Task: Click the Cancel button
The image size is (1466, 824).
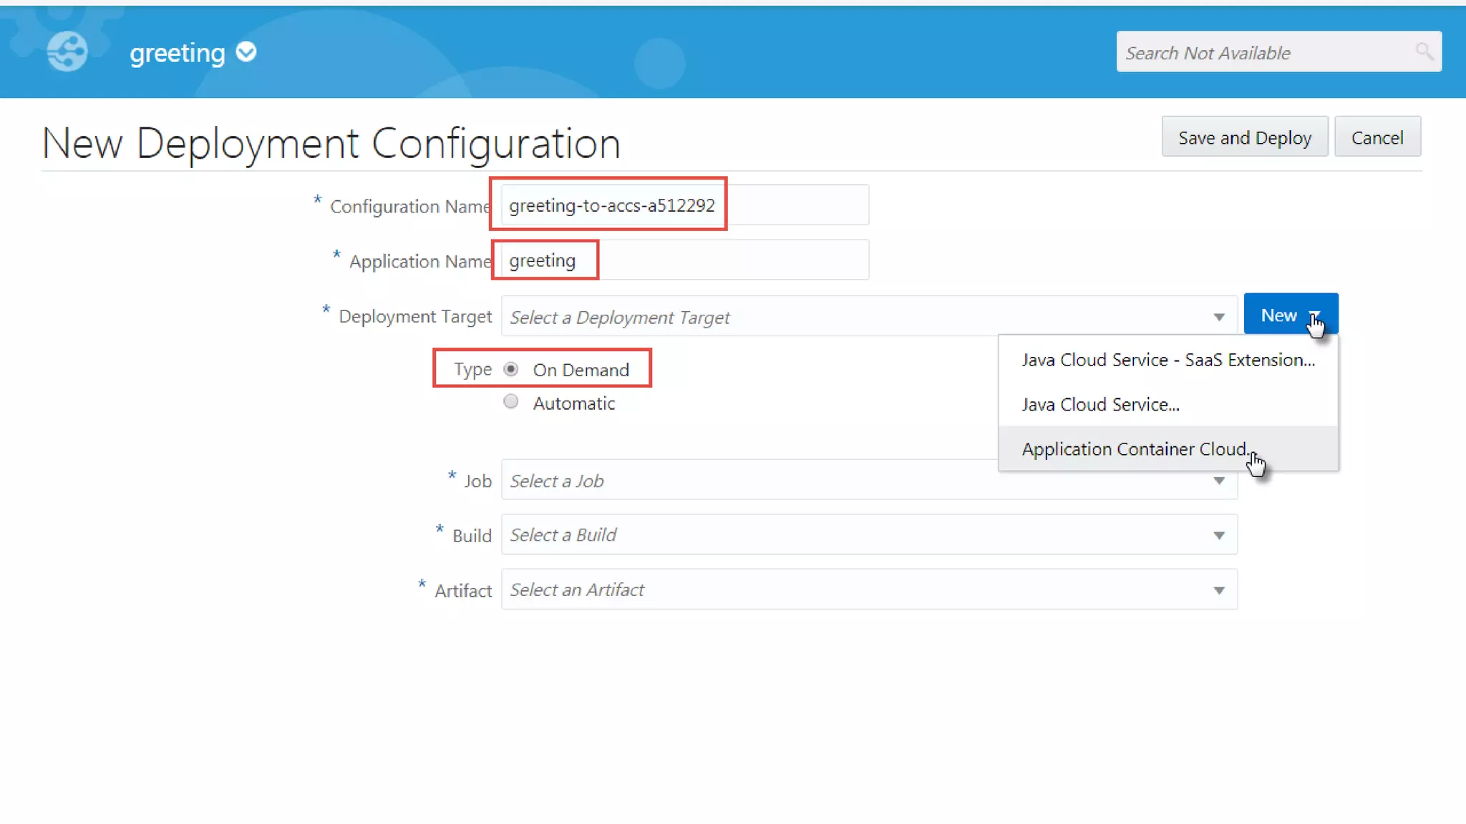Action: [1377, 137]
